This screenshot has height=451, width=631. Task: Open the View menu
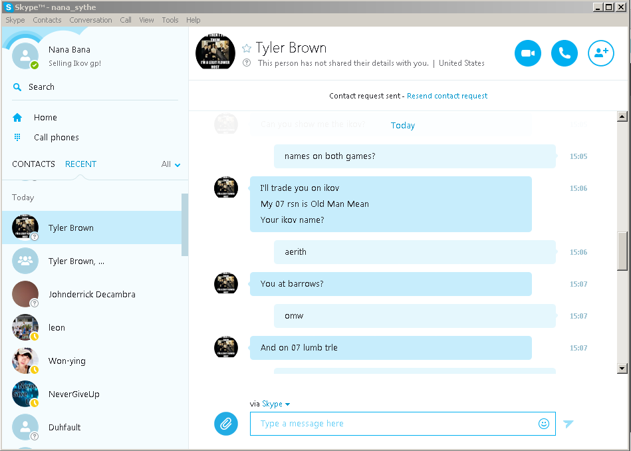pyautogui.click(x=146, y=20)
